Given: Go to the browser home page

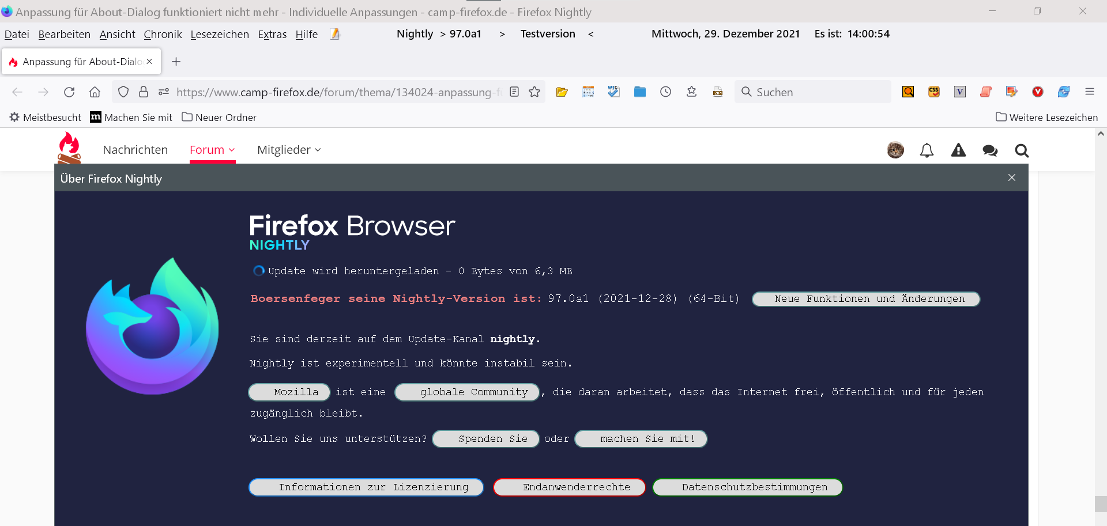Looking at the screenshot, I should (95, 92).
